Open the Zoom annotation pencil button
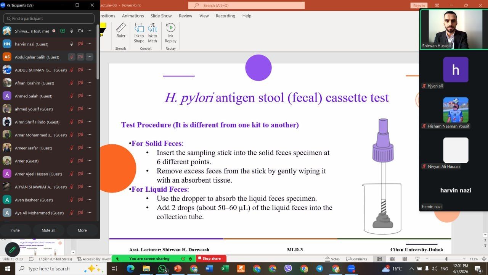This screenshot has width=488, height=275. pyautogui.click(x=12, y=249)
